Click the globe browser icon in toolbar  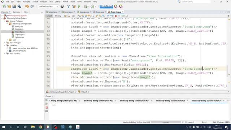[x=62, y=6]
